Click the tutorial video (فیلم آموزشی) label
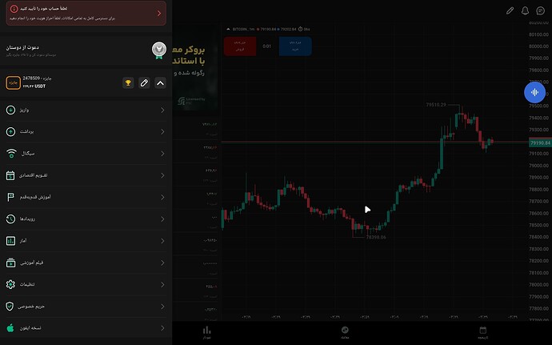The width and height of the screenshot is (552, 345). tap(32, 263)
